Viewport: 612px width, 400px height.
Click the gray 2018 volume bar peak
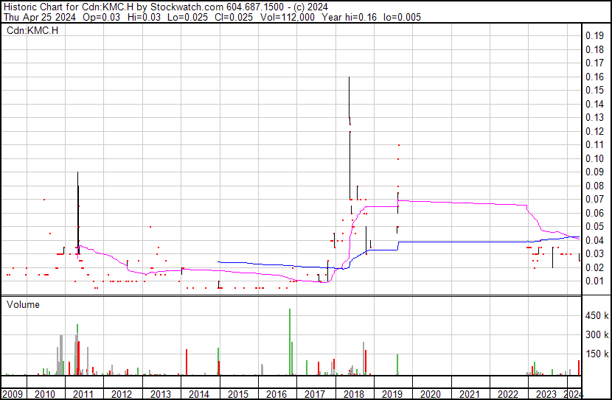[x=364, y=359]
